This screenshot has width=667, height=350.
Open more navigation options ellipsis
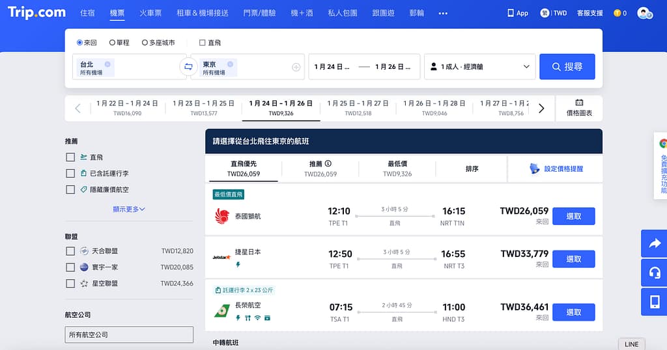coord(443,14)
